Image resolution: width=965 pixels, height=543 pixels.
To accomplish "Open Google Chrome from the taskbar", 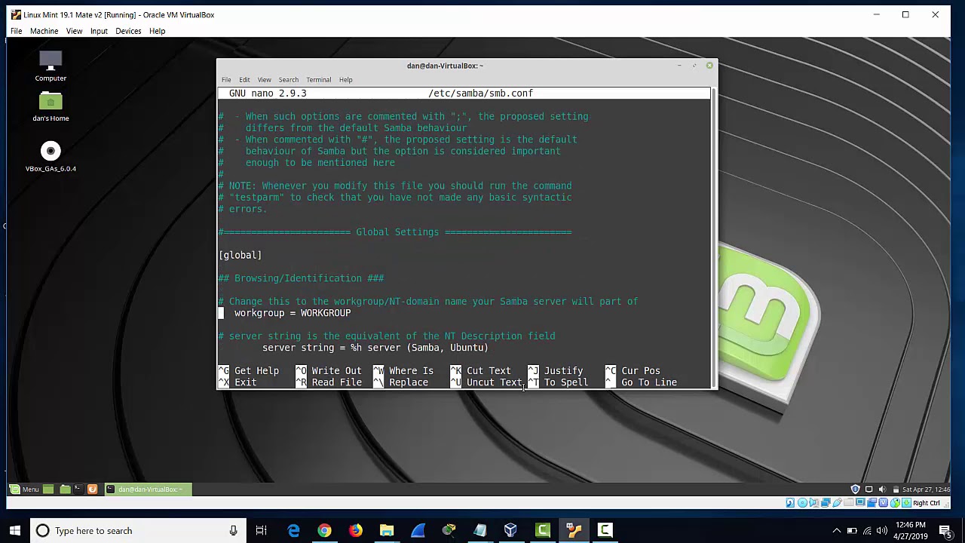I will 324,530.
